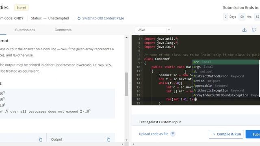Click the 'import java.lang.*;' line
The image size is (260, 146).
tap(161, 43)
